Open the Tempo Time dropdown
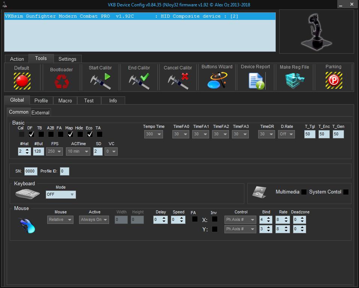Viewport: 359px width, 288px height. (x=154, y=134)
